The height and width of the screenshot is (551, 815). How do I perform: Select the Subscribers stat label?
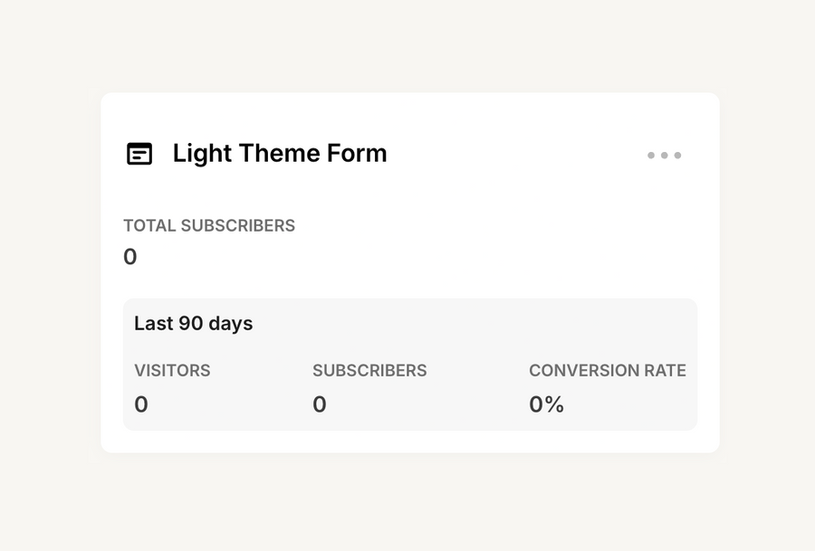369,370
